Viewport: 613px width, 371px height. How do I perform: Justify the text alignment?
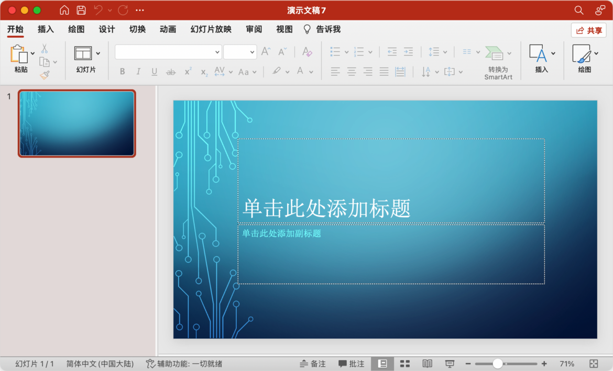coord(384,72)
